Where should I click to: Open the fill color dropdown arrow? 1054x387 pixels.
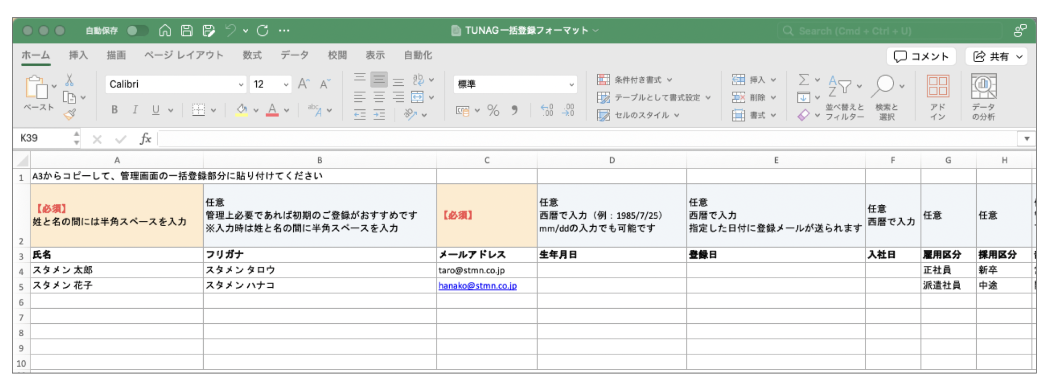(256, 110)
